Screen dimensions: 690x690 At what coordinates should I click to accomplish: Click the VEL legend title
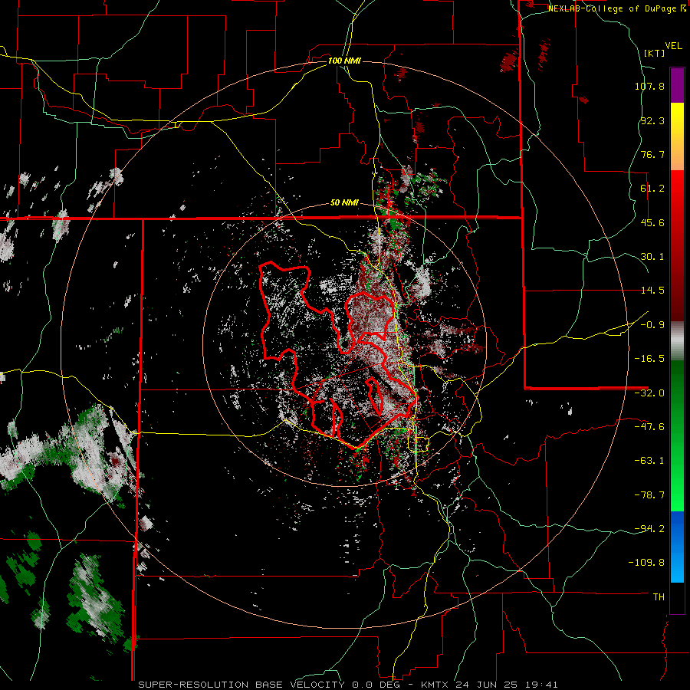click(673, 46)
